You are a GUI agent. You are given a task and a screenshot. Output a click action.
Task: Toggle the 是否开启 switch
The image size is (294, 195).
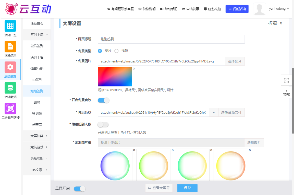(80, 189)
